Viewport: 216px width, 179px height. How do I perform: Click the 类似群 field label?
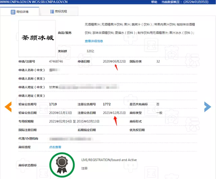[x=62, y=51]
